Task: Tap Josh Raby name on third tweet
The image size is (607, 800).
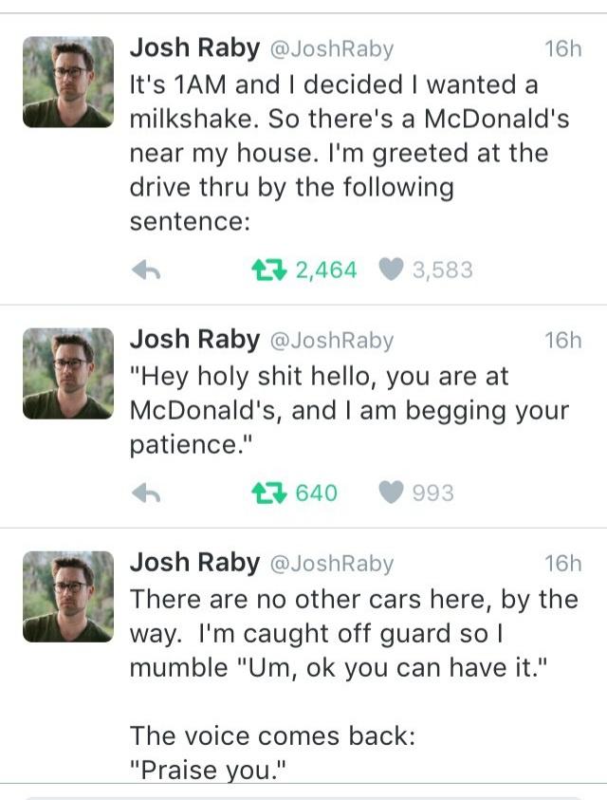Action: click(193, 563)
